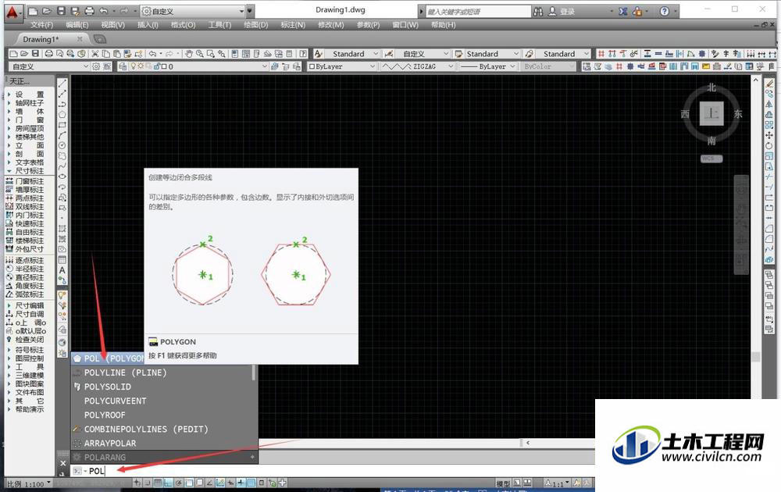Switch to the Drawing1* tab
781x492 pixels.
pyautogui.click(x=41, y=39)
